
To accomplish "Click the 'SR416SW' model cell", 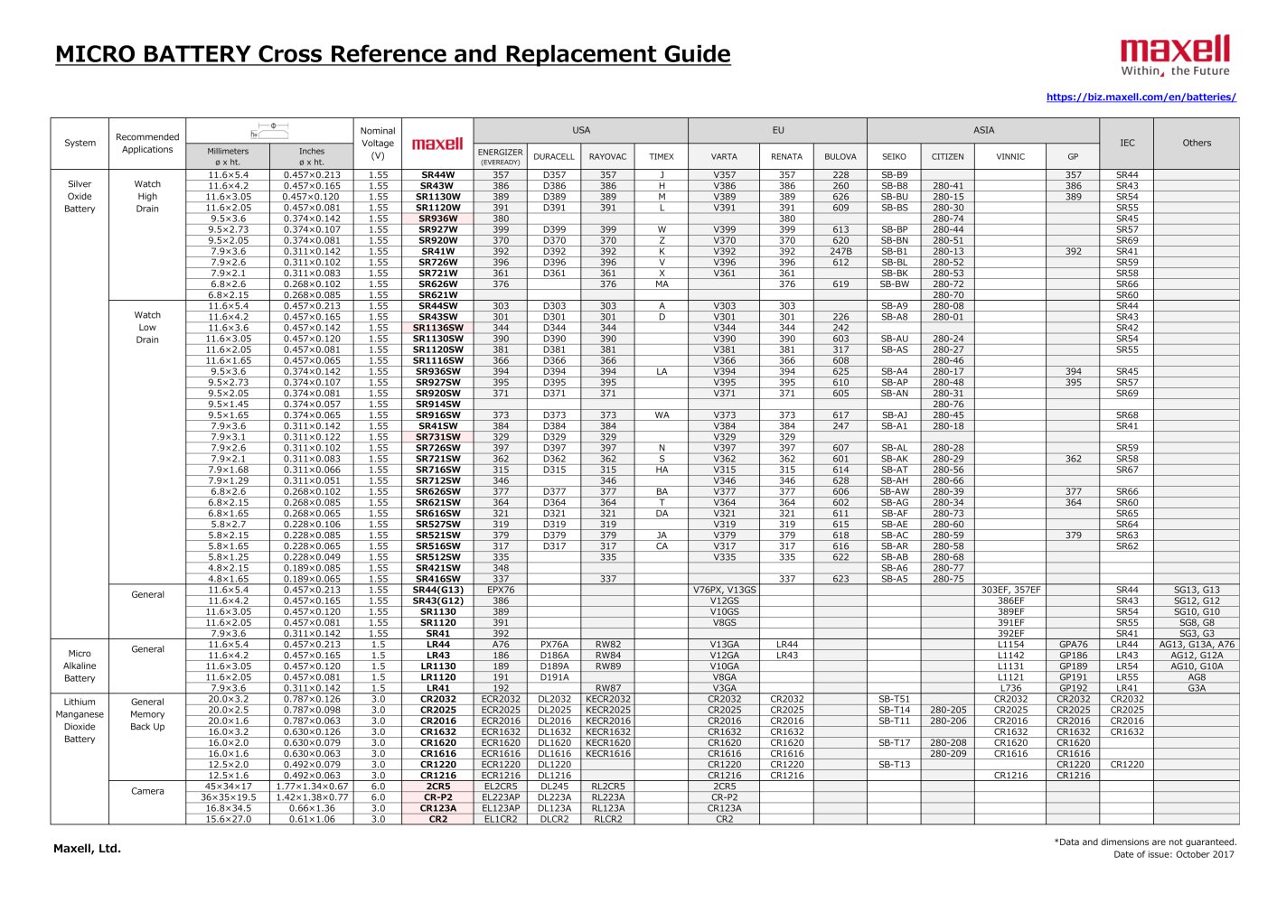I will (x=437, y=579).
